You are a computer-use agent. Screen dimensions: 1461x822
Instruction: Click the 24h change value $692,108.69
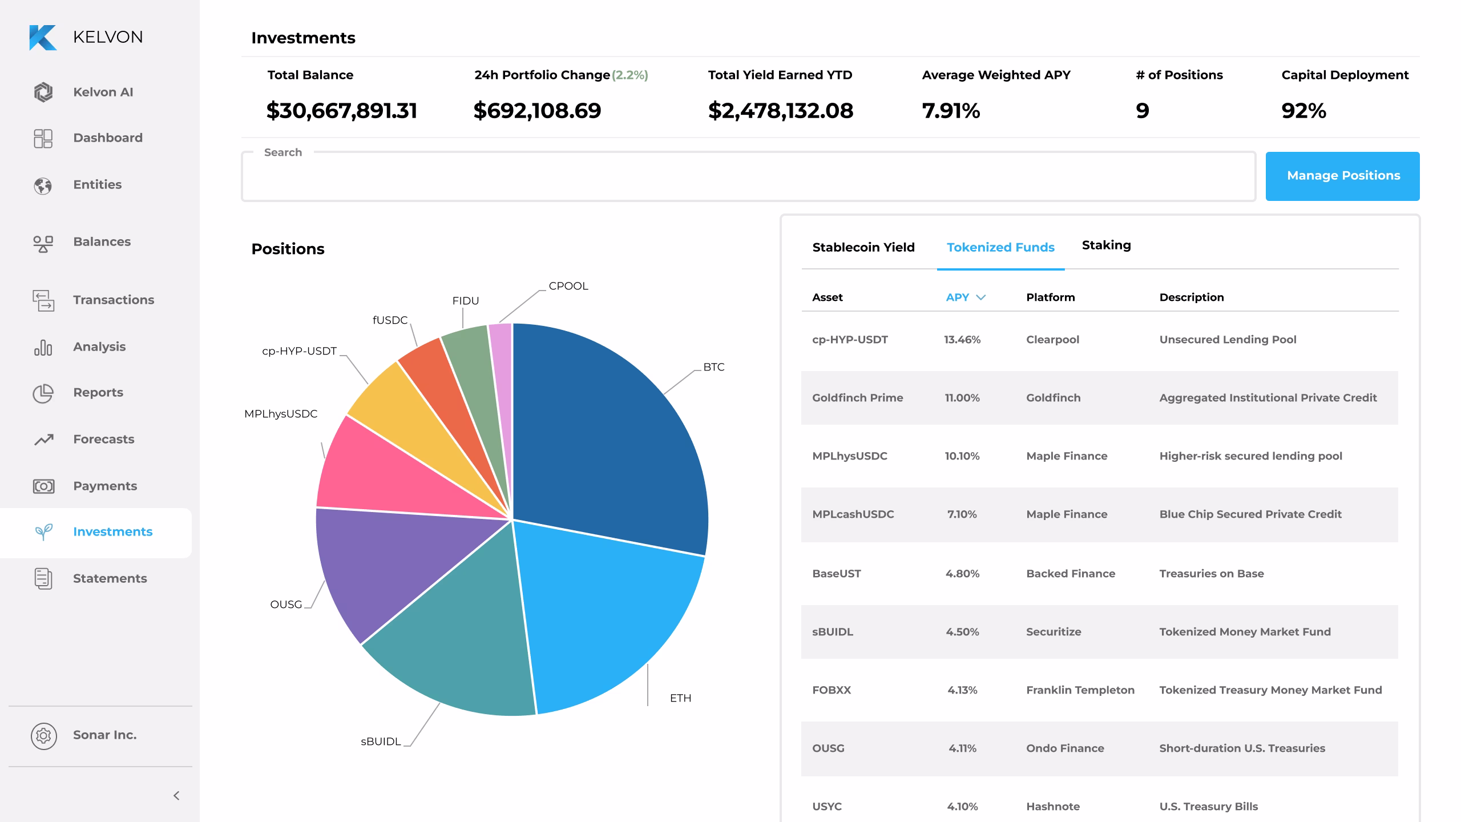pyautogui.click(x=537, y=110)
